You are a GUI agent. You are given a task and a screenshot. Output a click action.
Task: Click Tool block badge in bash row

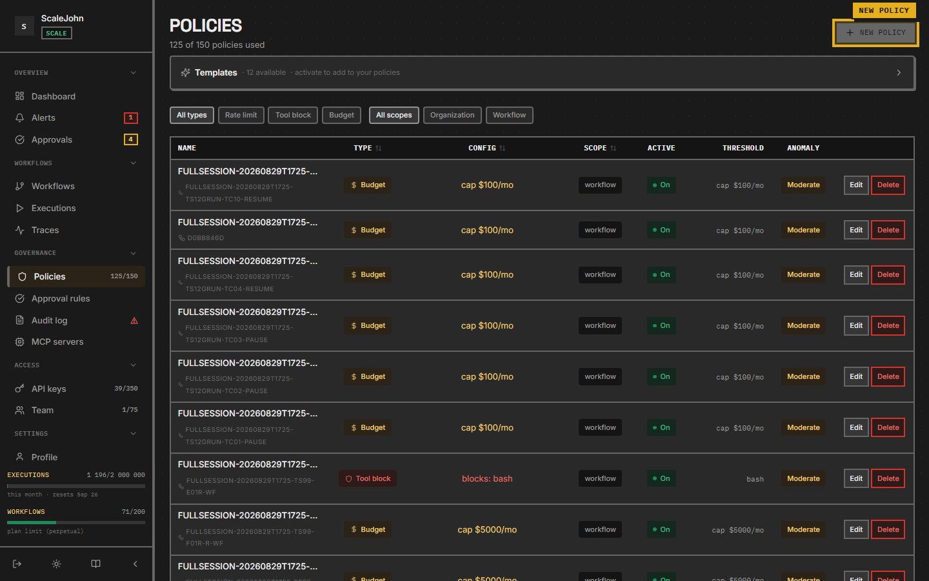(368, 478)
